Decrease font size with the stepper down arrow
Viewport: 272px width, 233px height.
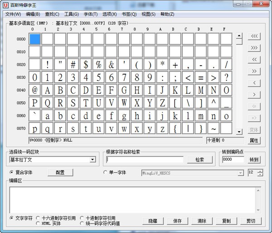click(260, 174)
